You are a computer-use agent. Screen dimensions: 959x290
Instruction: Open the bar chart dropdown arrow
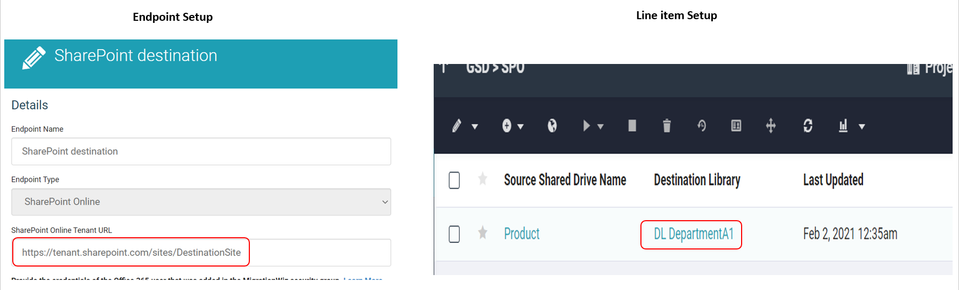[x=862, y=127]
